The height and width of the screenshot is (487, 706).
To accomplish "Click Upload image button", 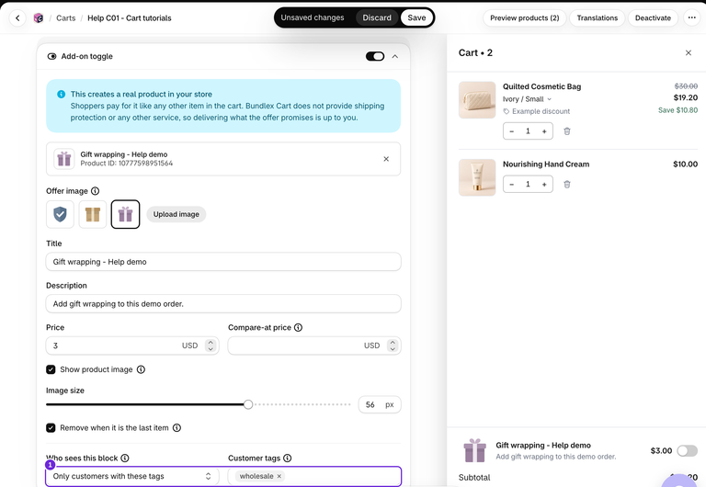I will tap(176, 214).
